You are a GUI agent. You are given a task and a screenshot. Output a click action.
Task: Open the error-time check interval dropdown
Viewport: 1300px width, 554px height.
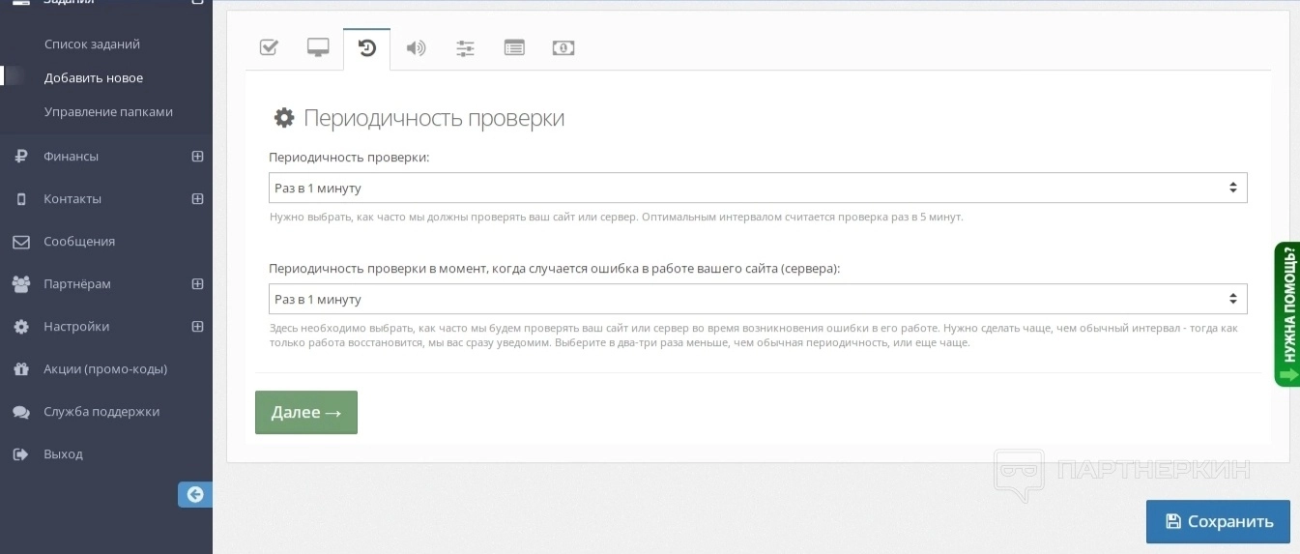coord(757,299)
